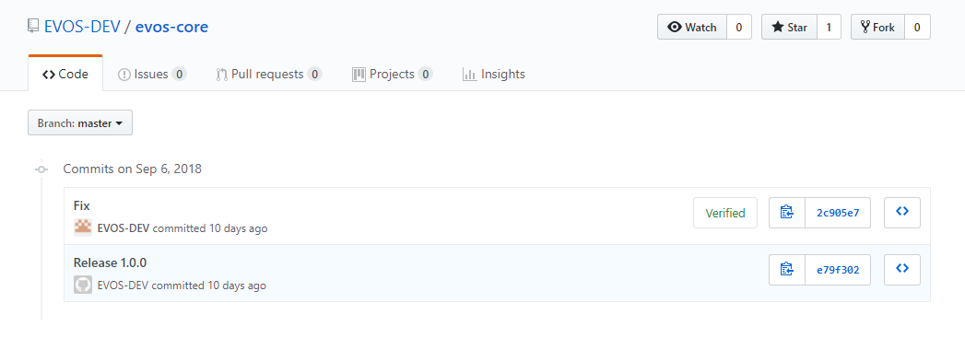Copy full SHA for commit e79f302
The image size is (965, 338).
tap(787, 270)
